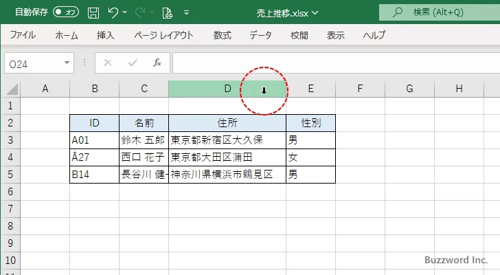Click the Save floppy disk icon
500x275 pixels.
[x=93, y=12]
